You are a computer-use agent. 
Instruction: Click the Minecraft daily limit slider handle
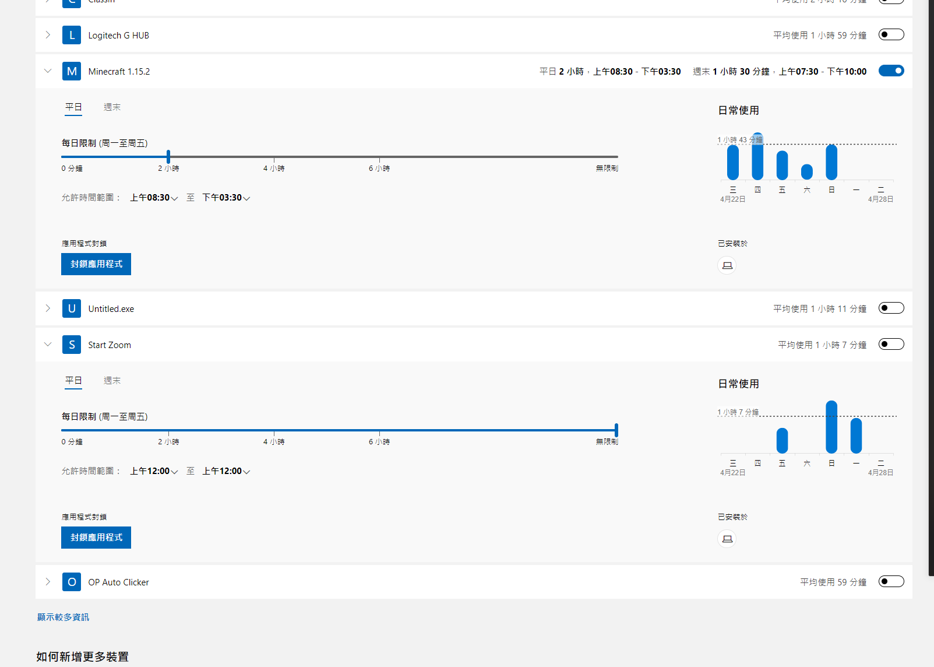168,157
